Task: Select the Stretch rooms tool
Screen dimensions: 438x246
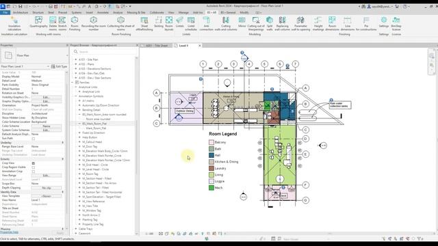Action: point(62,23)
